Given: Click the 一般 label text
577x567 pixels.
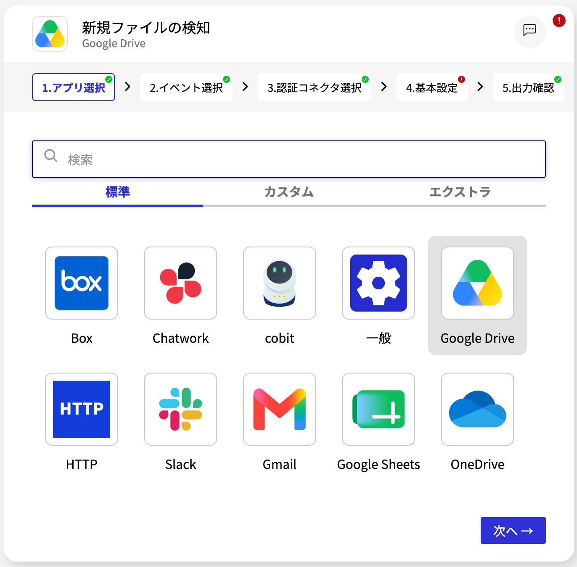Looking at the screenshot, I should click(379, 338).
